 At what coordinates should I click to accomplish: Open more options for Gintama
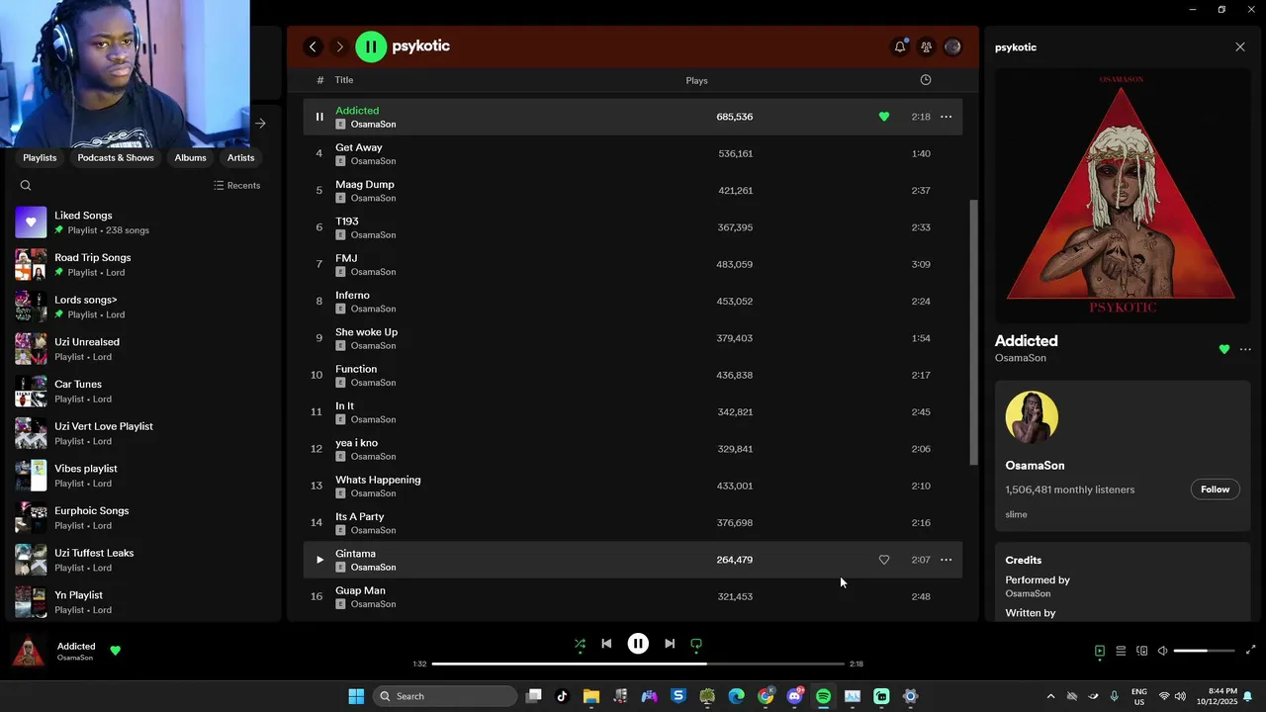946,560
